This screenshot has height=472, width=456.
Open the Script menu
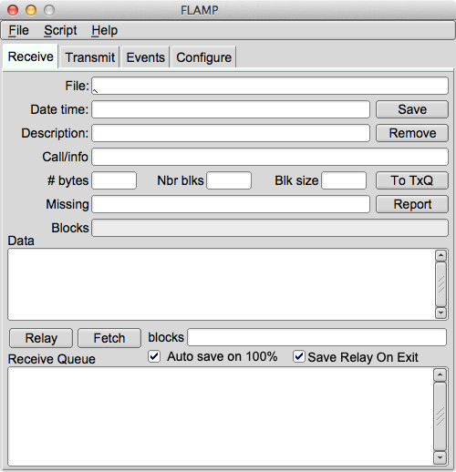[x=60, y=30]
